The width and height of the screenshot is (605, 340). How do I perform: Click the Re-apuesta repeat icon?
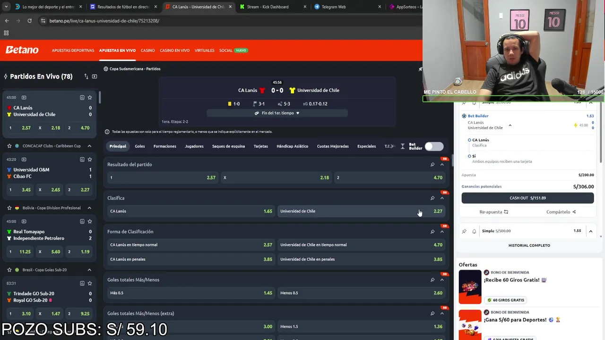(x=506, y=212)
